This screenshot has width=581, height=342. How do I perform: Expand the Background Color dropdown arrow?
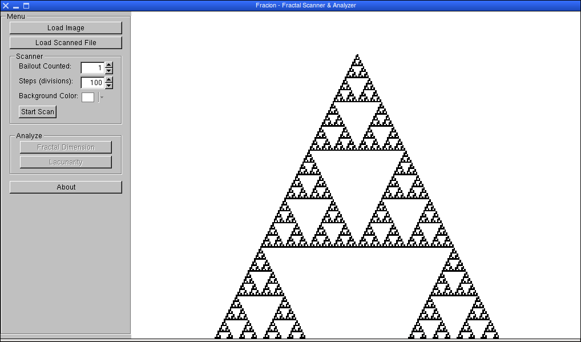click(102, 97)
